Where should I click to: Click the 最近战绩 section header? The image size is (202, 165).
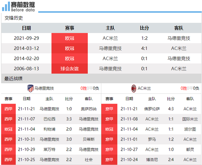point(13,79)
